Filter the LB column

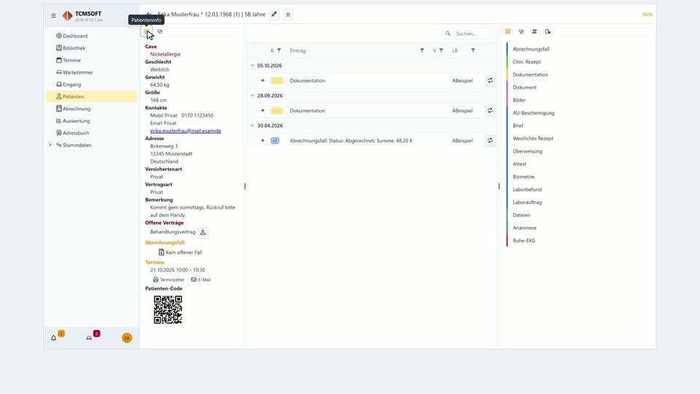coord(473,50)
